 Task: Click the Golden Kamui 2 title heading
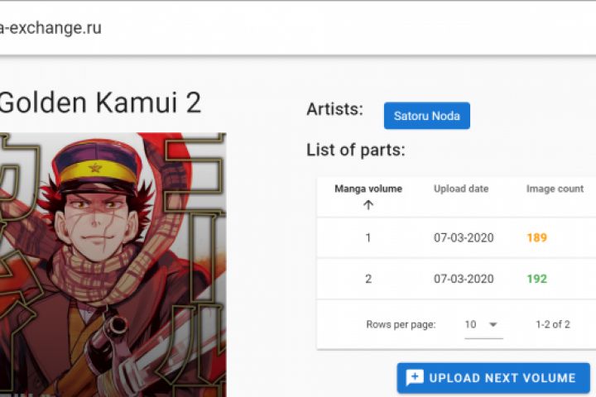click(x=99, y=103)
